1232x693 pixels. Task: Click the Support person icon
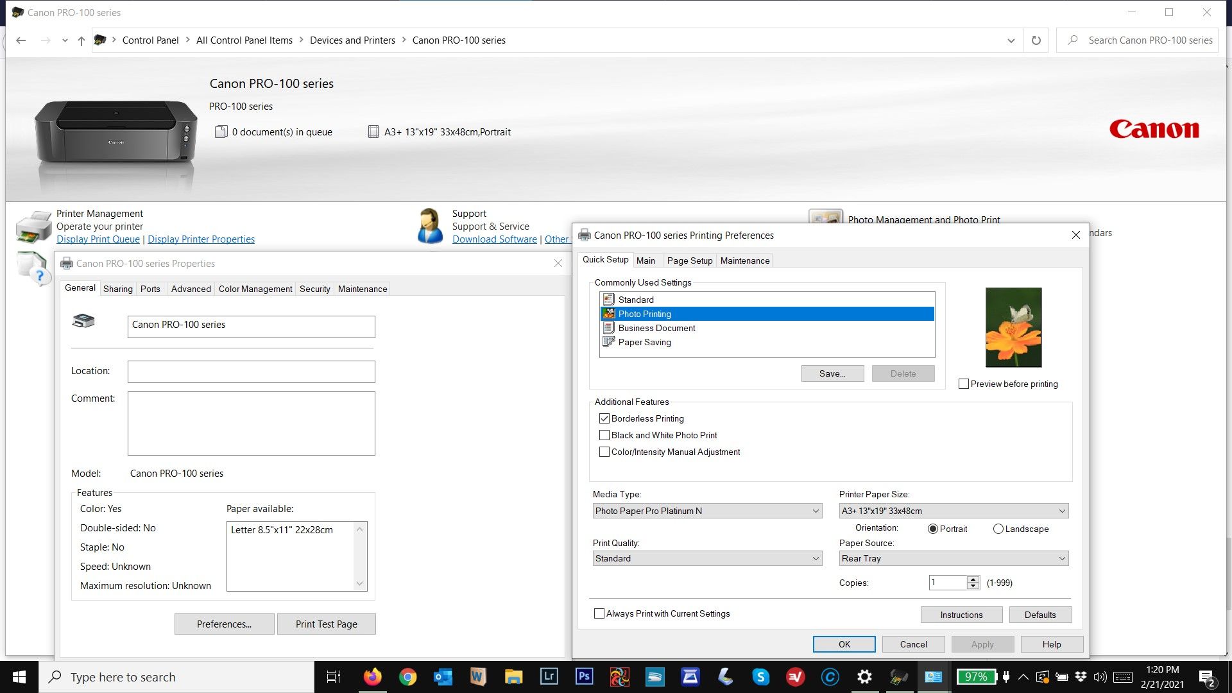[x=429, y=226]
